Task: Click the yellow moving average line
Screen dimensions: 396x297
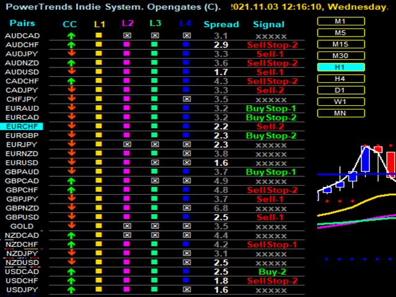Action: click(x=356, y=205)
